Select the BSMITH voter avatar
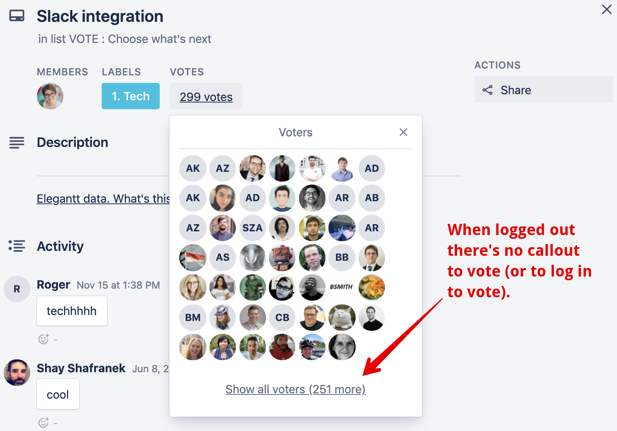The height and width of the screenshot is (431, 617). click(x=342, y=287)
